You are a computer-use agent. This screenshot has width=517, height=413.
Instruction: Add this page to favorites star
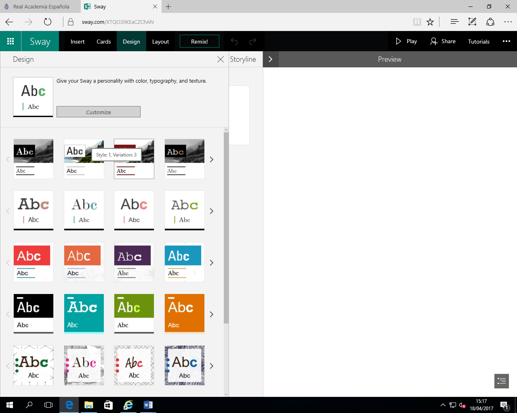pos(430,22)
